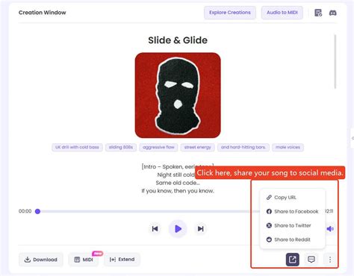Click the balaclava album cover thumbnail
The height and width of the screenshot is (276, 354).
click(x=178, y=95)
